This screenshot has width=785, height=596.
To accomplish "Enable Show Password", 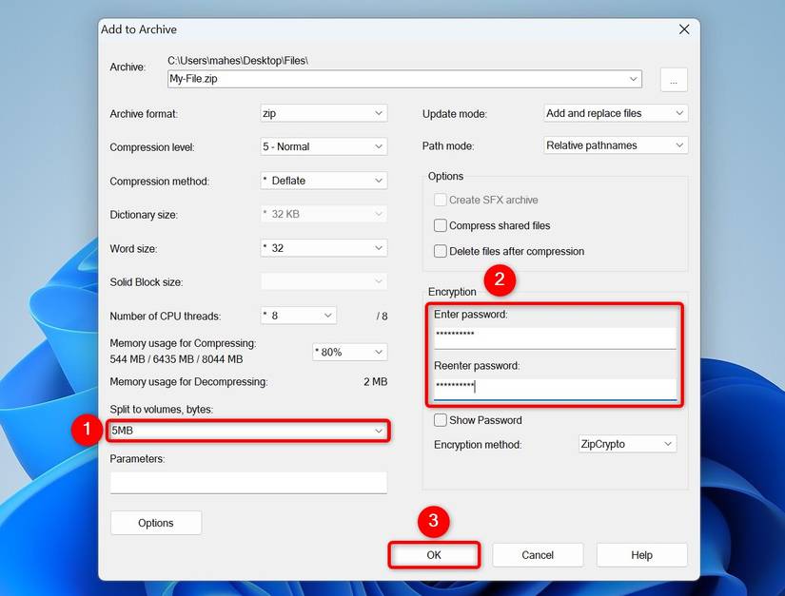I will 440,419.
